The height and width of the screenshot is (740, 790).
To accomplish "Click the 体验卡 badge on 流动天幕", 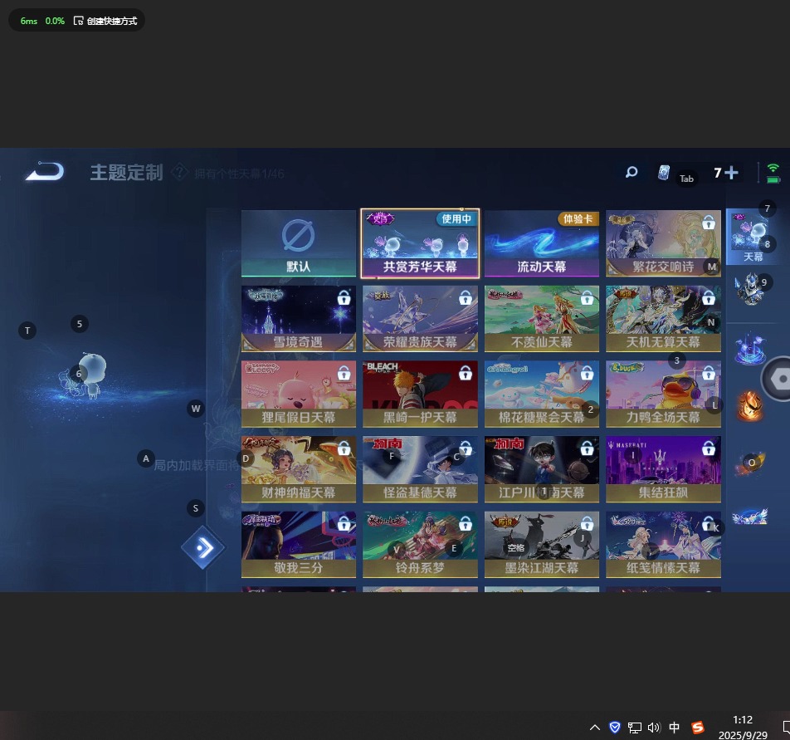I will click(x=578, y=219).
